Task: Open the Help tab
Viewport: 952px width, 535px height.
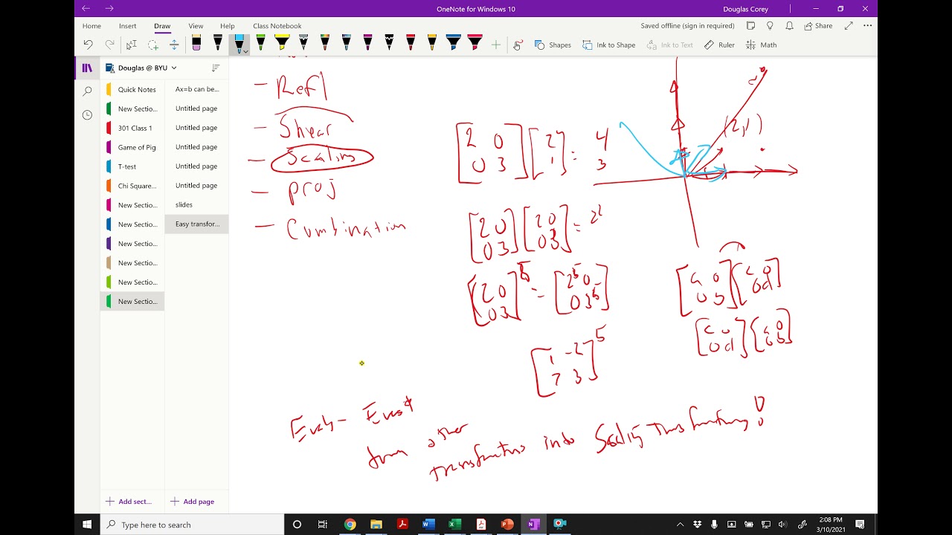Action: click(x=228, y=26)
